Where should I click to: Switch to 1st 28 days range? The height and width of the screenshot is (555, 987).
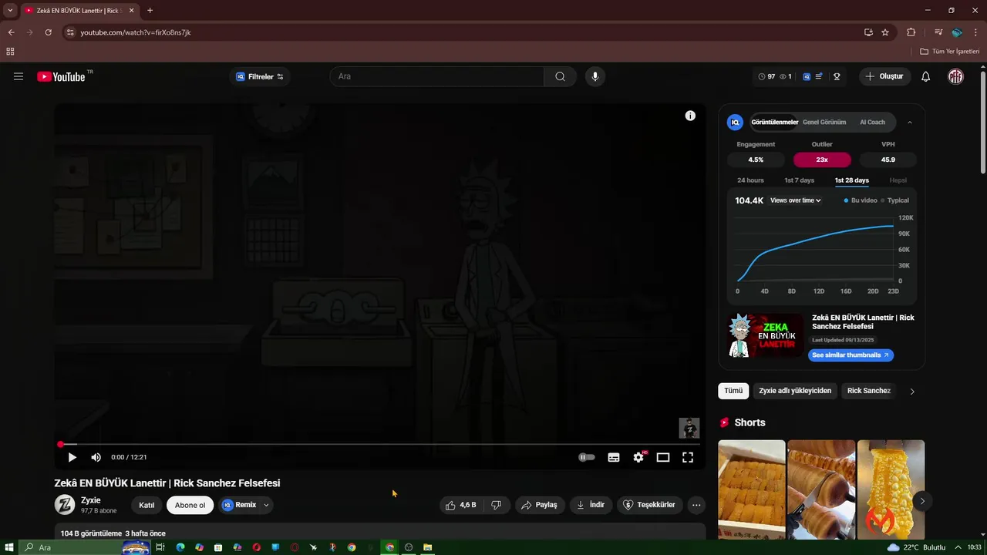pos(851,180)
